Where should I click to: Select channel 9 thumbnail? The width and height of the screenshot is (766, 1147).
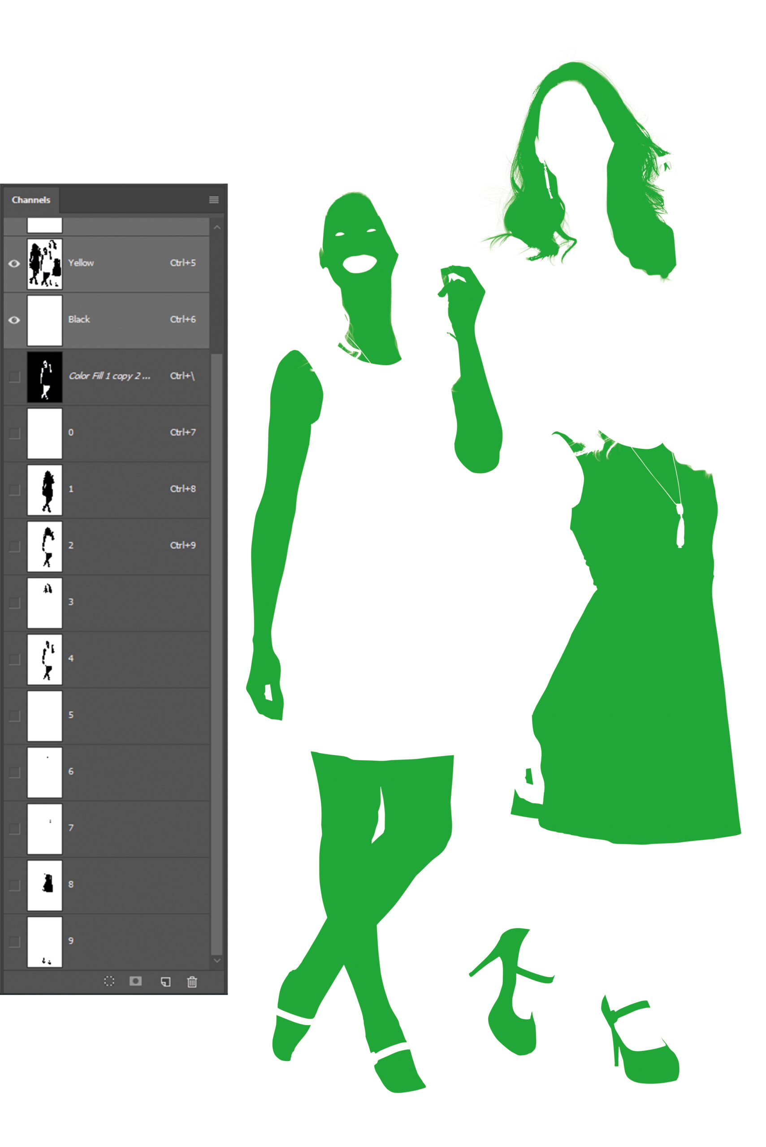44,942
